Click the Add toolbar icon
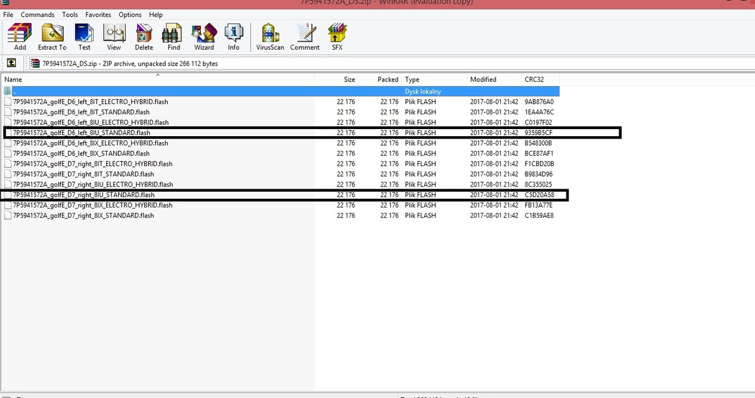 (x=20, y=38)
